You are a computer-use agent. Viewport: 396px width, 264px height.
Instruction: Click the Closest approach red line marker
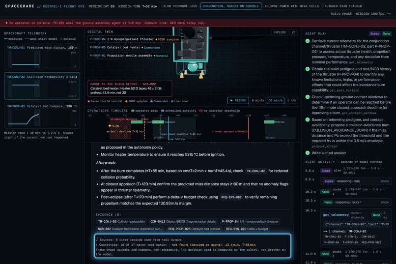[x=249, y=128]
